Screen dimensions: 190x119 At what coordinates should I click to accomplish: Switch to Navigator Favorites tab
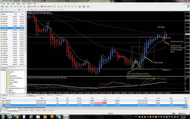pyautogui.click(x=11, y=95)
